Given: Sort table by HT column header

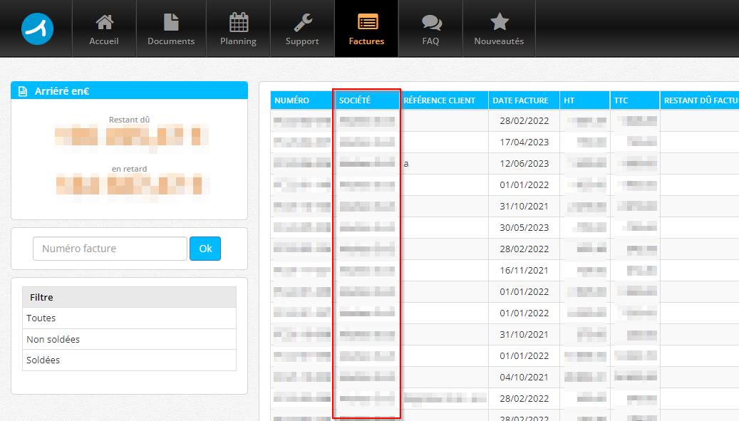Looking at the screenshot, I should (x=569, y=100).
